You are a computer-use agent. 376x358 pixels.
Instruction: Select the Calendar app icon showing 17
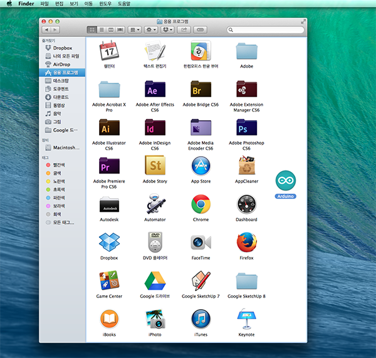(109, 50)
